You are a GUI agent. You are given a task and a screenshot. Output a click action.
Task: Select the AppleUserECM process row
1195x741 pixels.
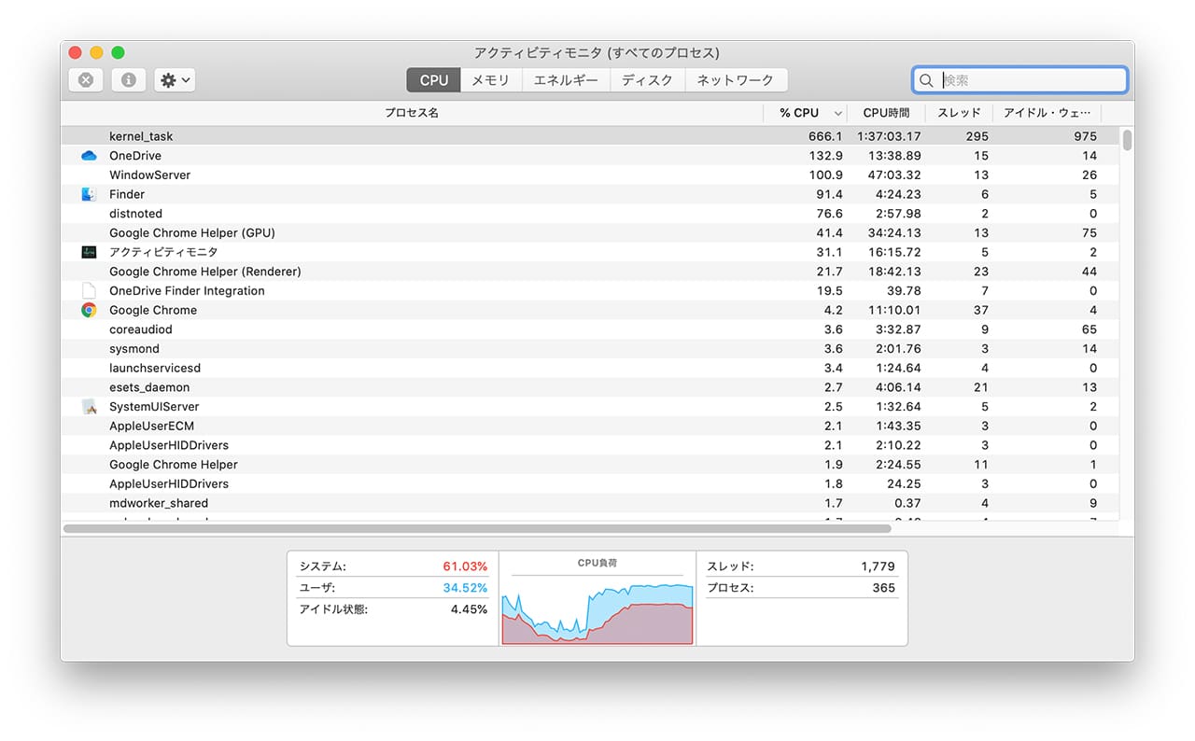click(590, 426)
